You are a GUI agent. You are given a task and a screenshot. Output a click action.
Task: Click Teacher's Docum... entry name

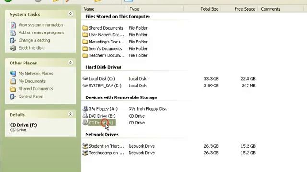[x=106, y=55]
